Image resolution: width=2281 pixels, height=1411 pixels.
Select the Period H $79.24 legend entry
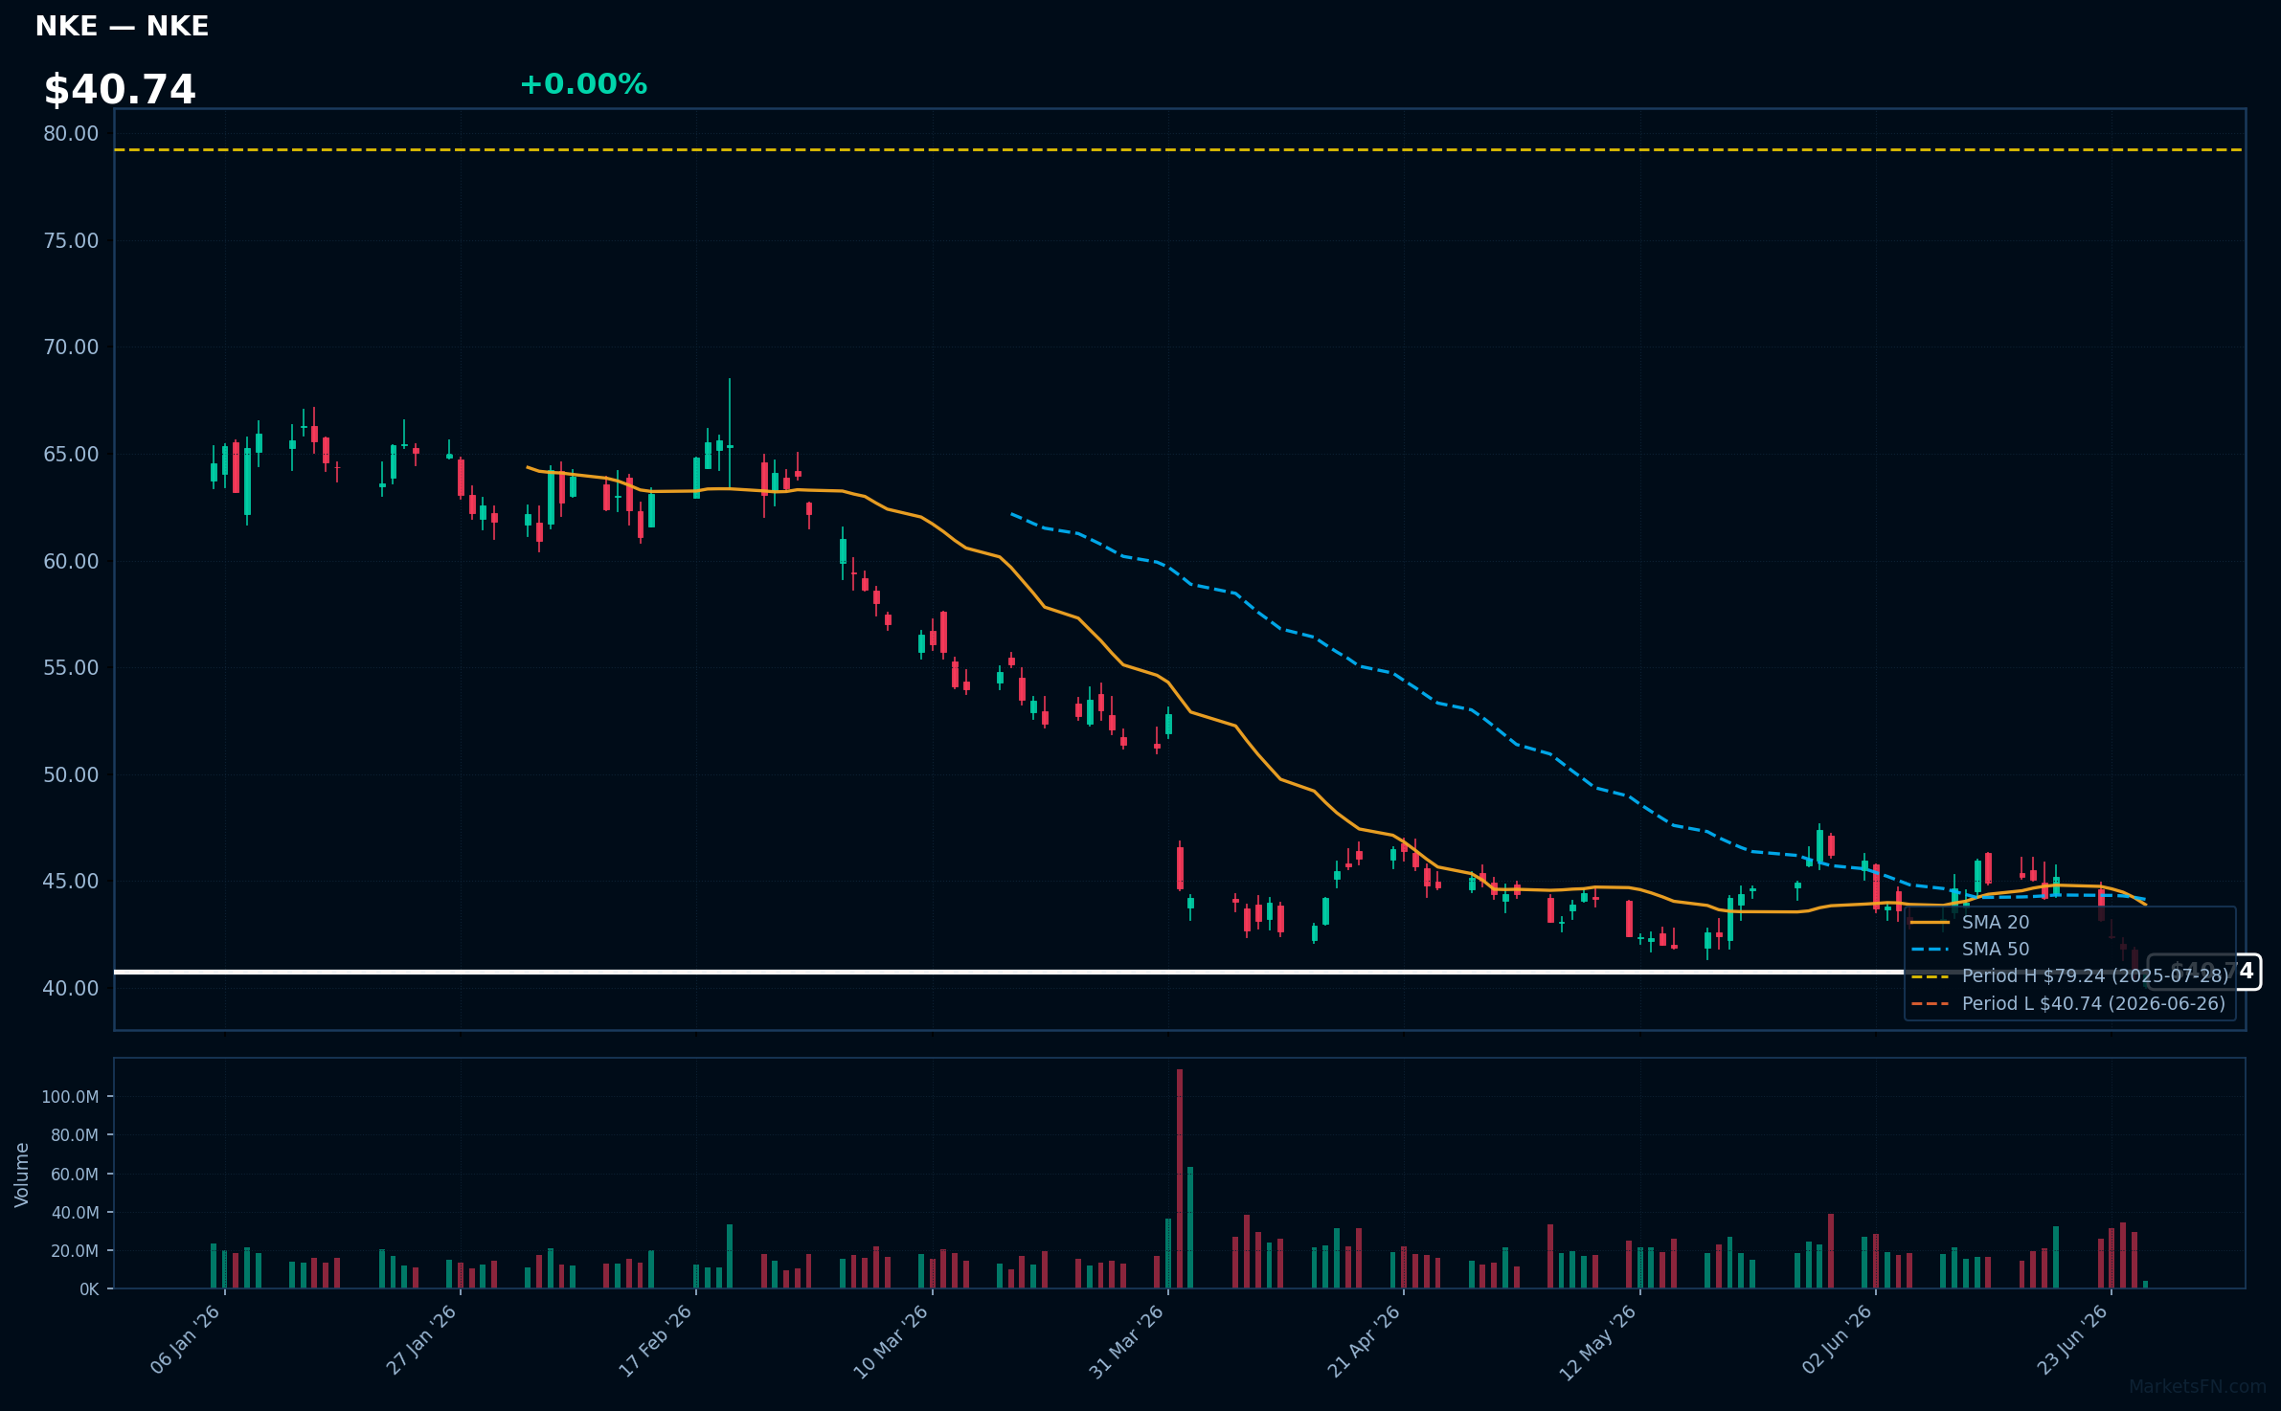click(x=2069, y=975)
